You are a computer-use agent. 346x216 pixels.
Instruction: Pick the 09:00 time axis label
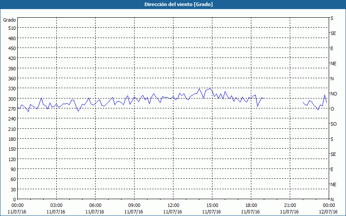(134, 206)
